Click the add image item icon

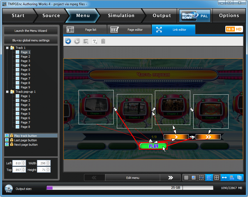pyautogui.click(x=86, y=41)
